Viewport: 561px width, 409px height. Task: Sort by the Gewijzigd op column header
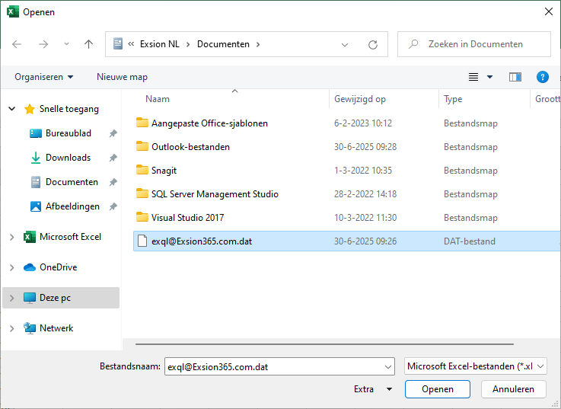(360, 99)
